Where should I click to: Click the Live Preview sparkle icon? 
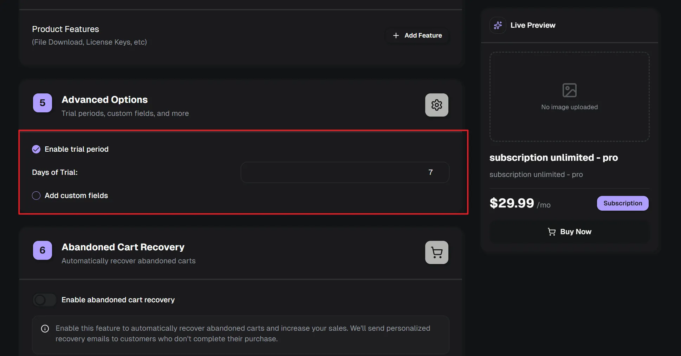pos(498,25)
